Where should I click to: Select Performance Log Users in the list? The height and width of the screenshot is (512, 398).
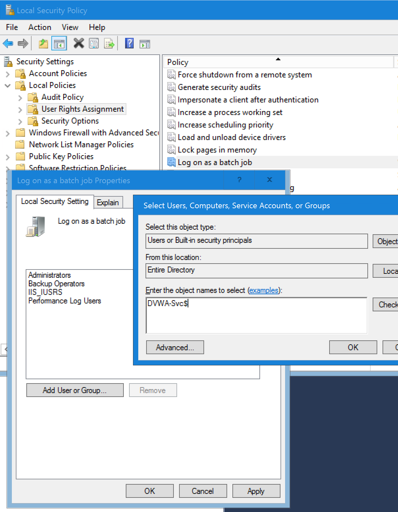pyautogui.click(x=65, y=301)
